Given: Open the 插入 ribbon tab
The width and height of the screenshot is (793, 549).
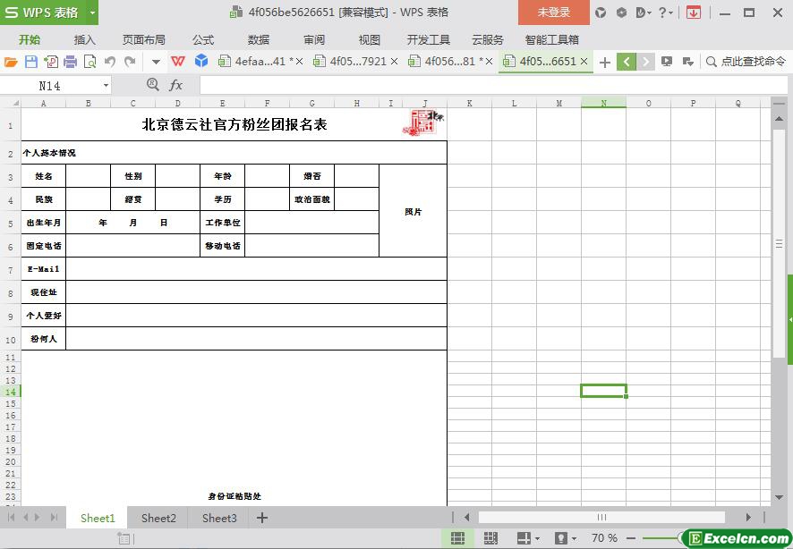Looking at the screenshot, I should [84, 39].
